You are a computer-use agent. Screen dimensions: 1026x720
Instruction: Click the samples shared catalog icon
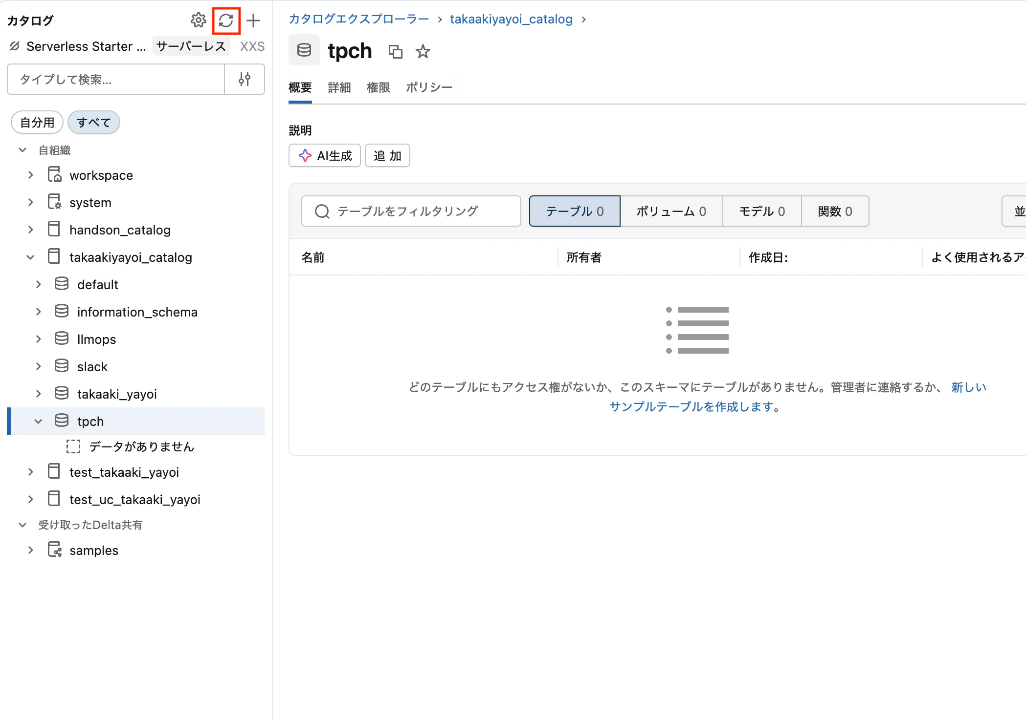[x=54, y=550]
